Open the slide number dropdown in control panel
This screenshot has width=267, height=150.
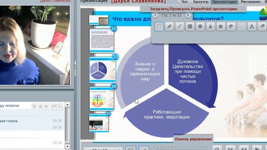[103, 149]
